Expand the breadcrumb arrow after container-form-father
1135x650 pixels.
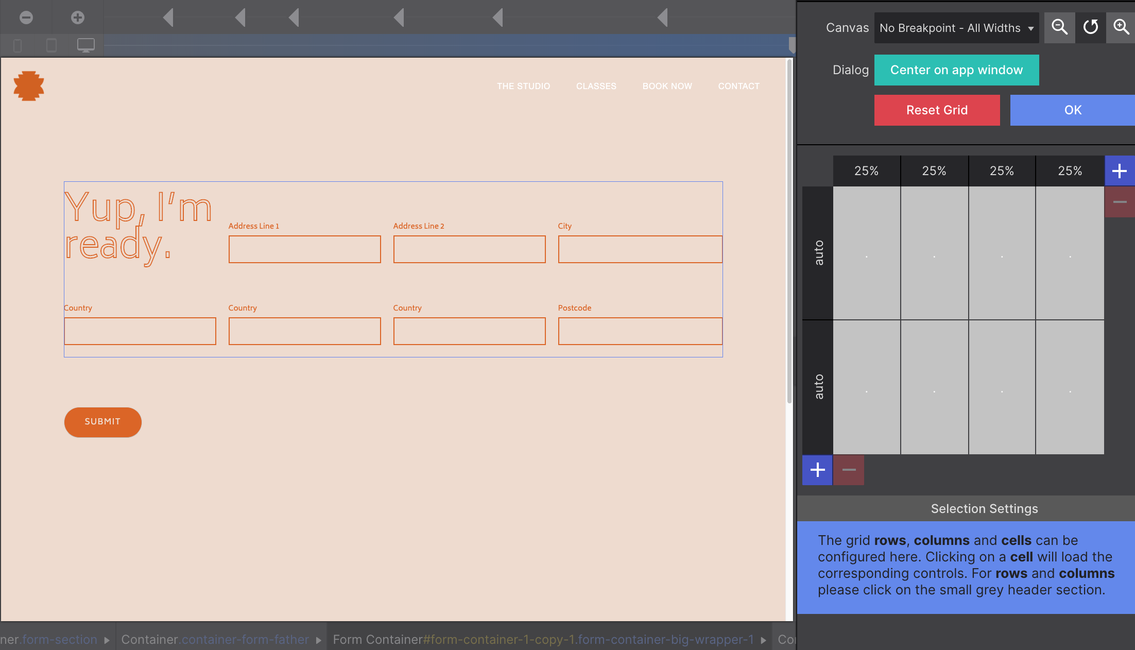pos(318,640)
